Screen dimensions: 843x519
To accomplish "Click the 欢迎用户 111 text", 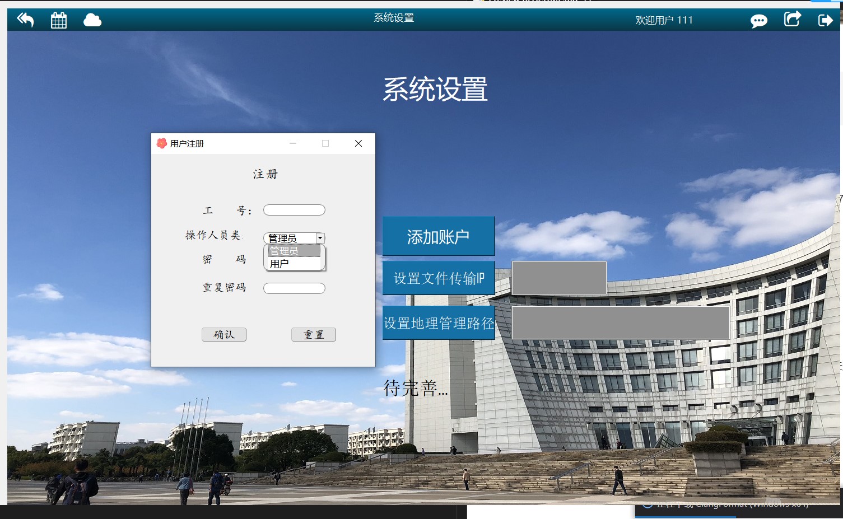I will [664, 20].
